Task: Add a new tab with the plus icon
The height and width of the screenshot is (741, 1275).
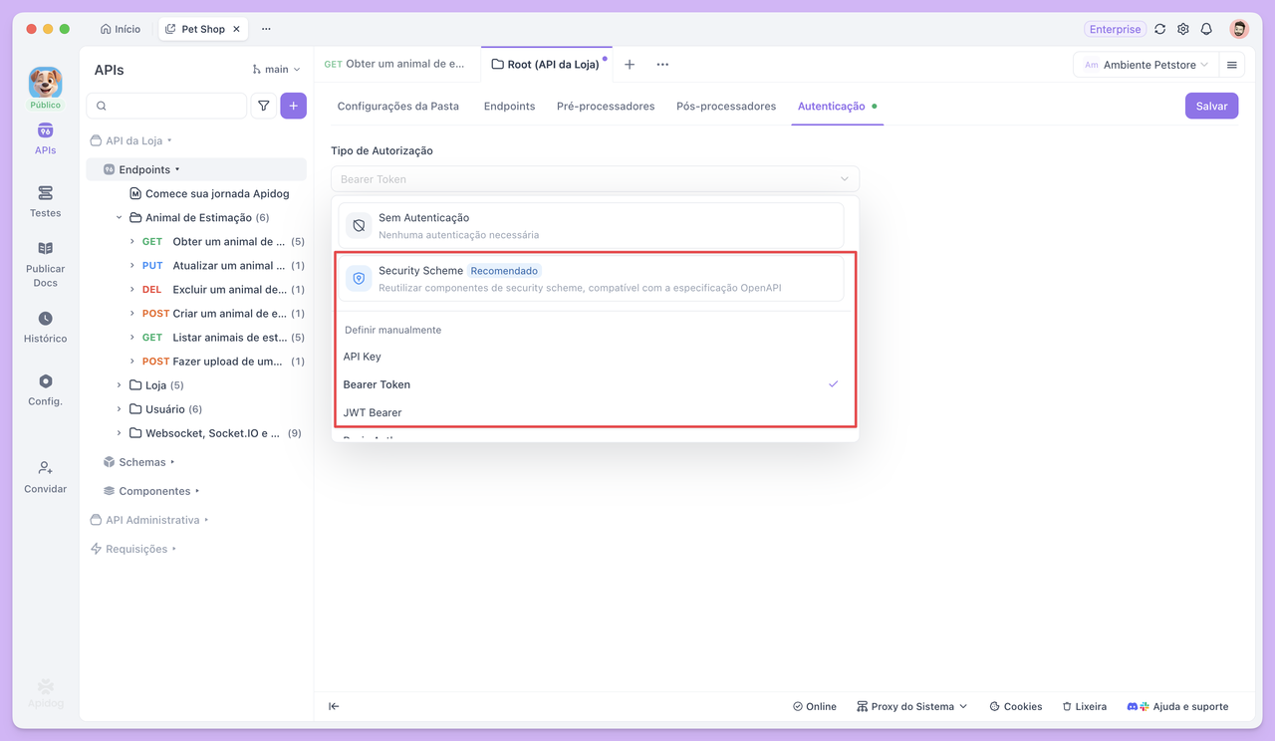Action: click(630, 65)
